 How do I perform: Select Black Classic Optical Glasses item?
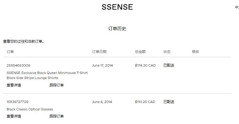30,109
